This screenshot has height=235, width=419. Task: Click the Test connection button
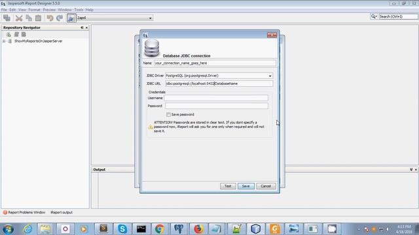[x=228, y=186]
